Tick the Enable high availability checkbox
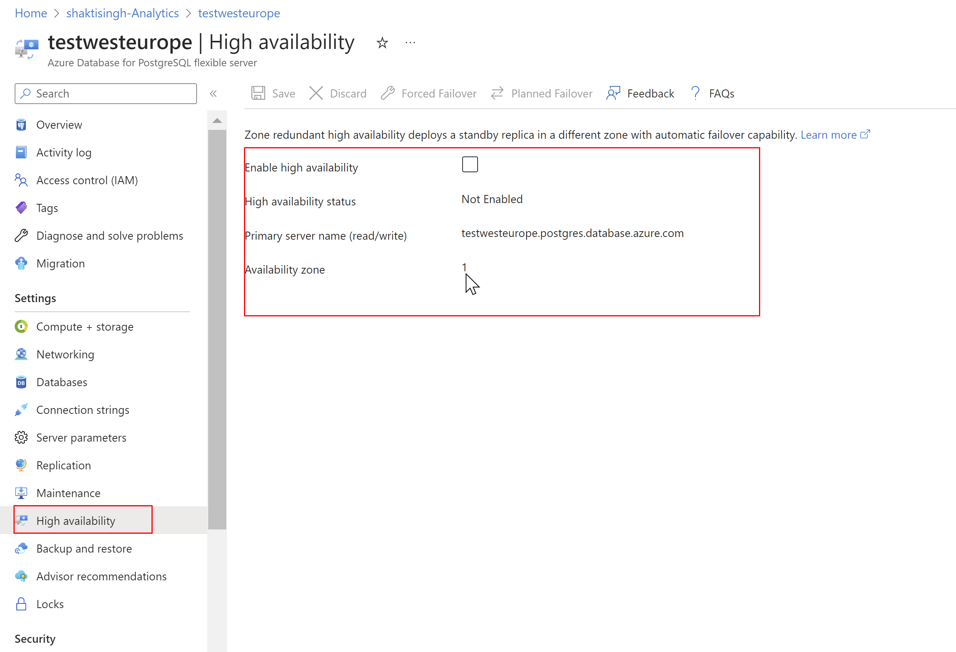The width and height of the screenshot is (956, 652). [x=470, y=165]
